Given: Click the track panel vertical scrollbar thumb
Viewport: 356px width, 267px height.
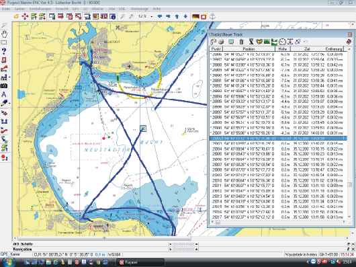Looking at the screenshot, I should [349, 185].
